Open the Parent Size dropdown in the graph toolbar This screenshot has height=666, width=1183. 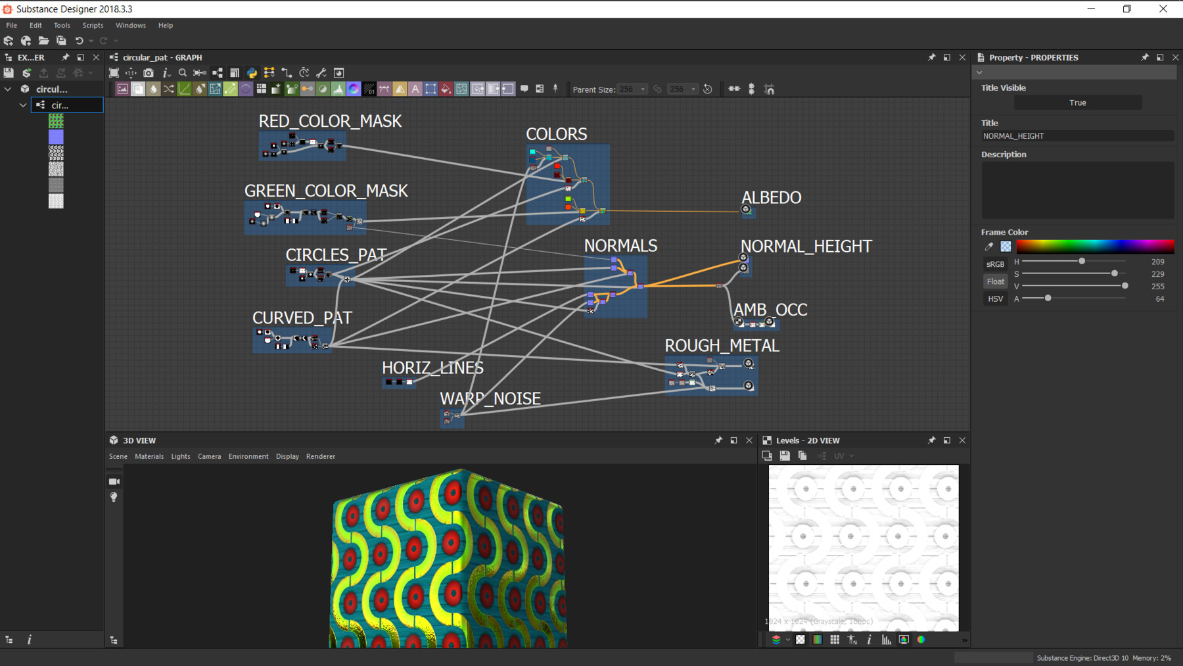tap(643, 89)
